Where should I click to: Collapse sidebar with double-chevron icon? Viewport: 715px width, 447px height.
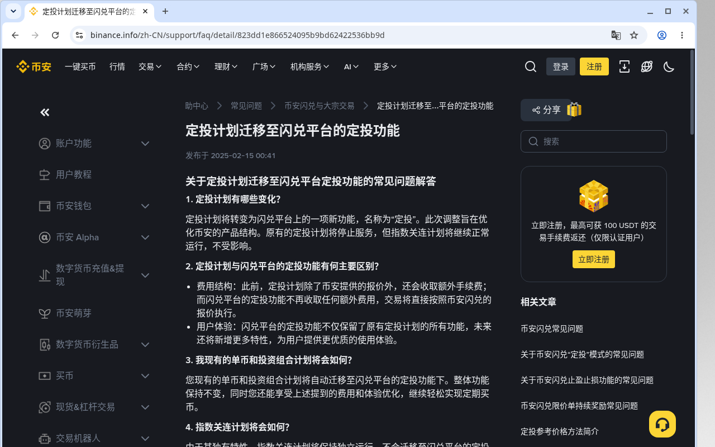tap(45, 112)
